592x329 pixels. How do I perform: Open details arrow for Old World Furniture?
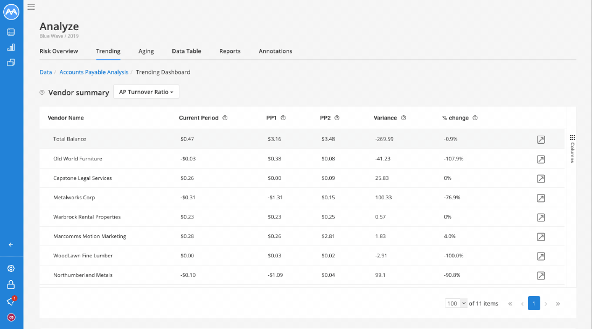pyautogui.click(x=541, y=159)
